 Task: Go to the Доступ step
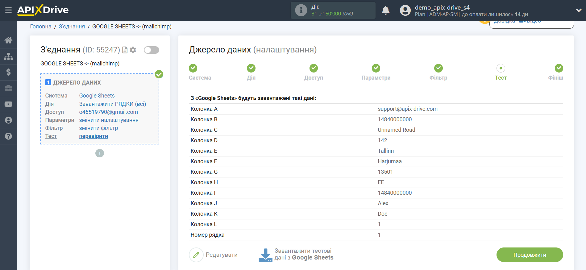[314, 73]
